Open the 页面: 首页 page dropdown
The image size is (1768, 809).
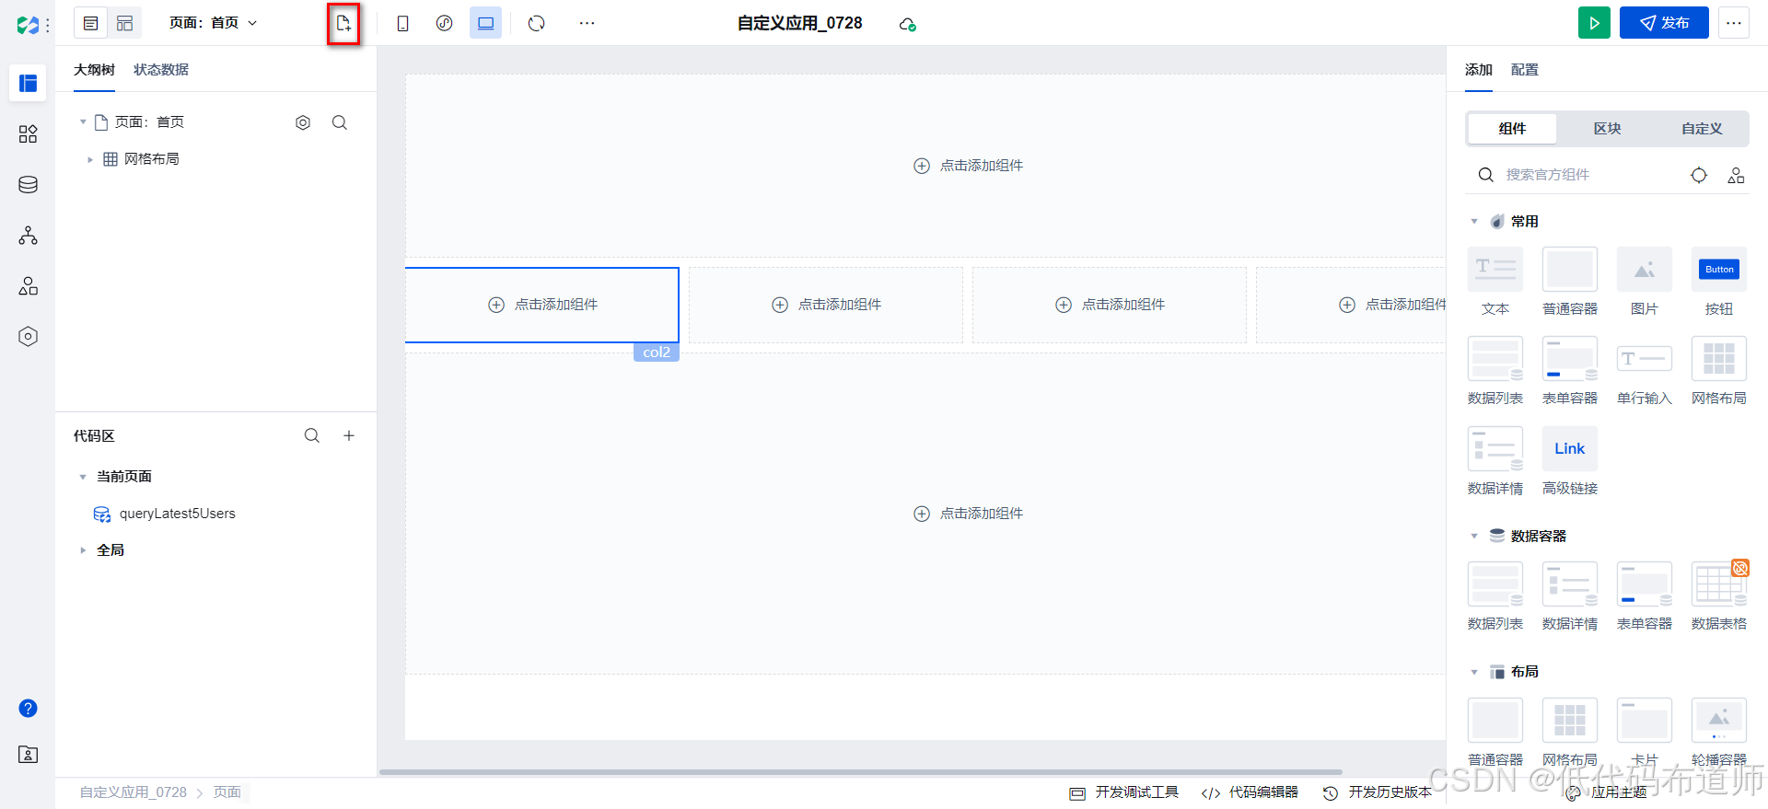click(x=213, y=23)
